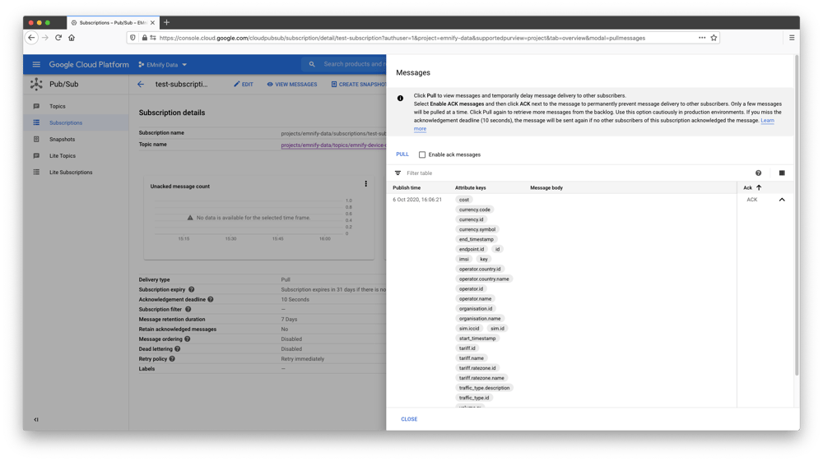Click the cost attribute chip

[x=464, y=200]
